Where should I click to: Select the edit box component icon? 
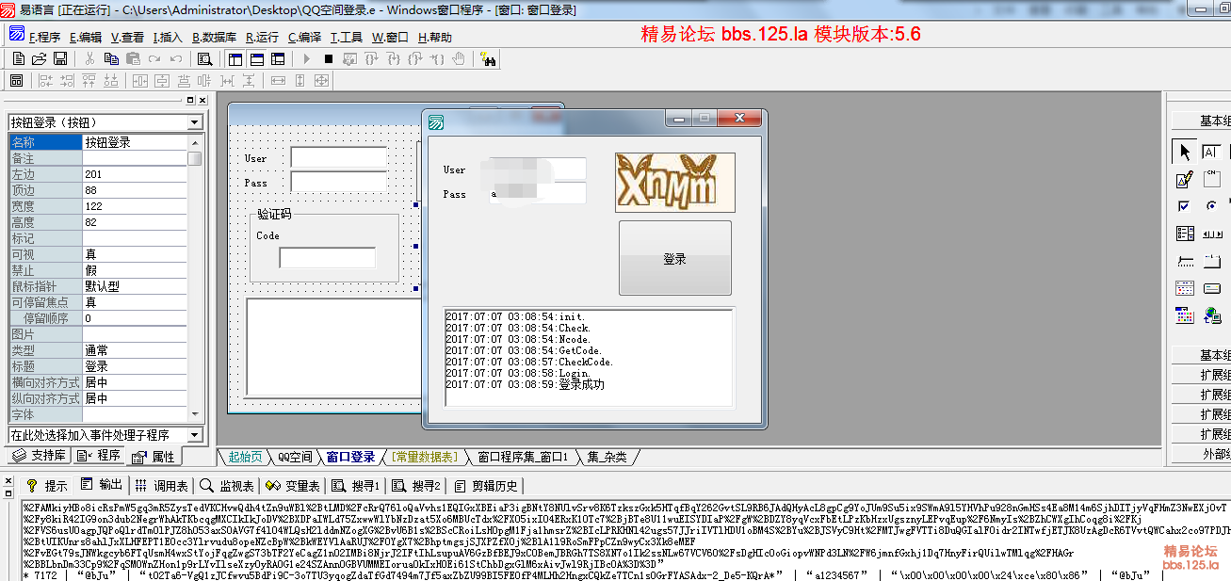click(1185, 179)
